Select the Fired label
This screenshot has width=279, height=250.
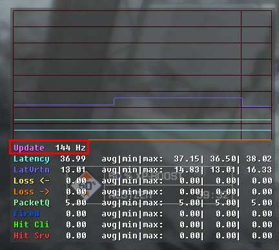tap(26, 214)
